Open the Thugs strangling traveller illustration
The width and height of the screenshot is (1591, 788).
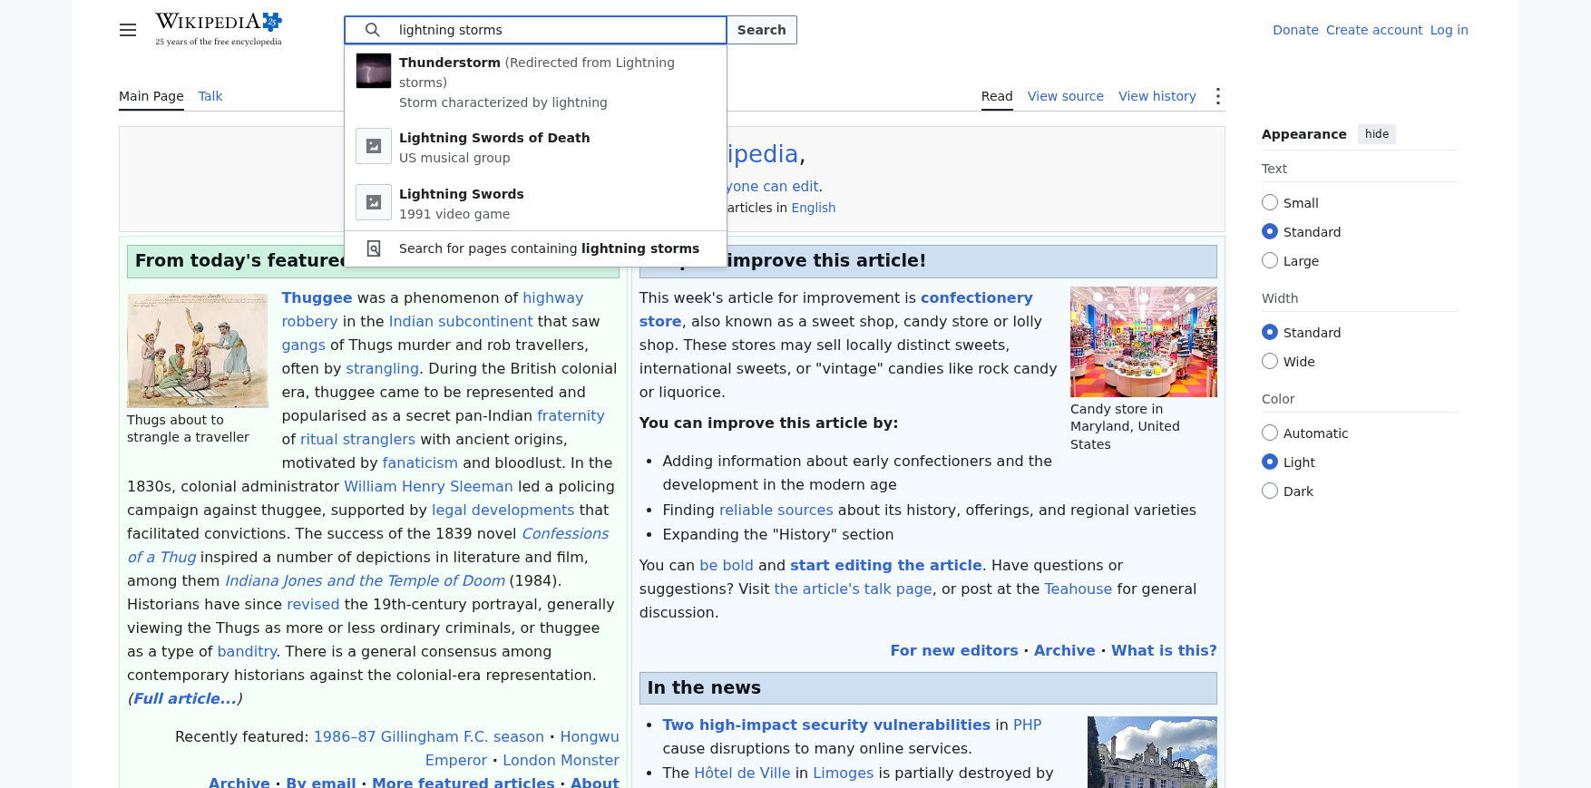tap(198, 350)
